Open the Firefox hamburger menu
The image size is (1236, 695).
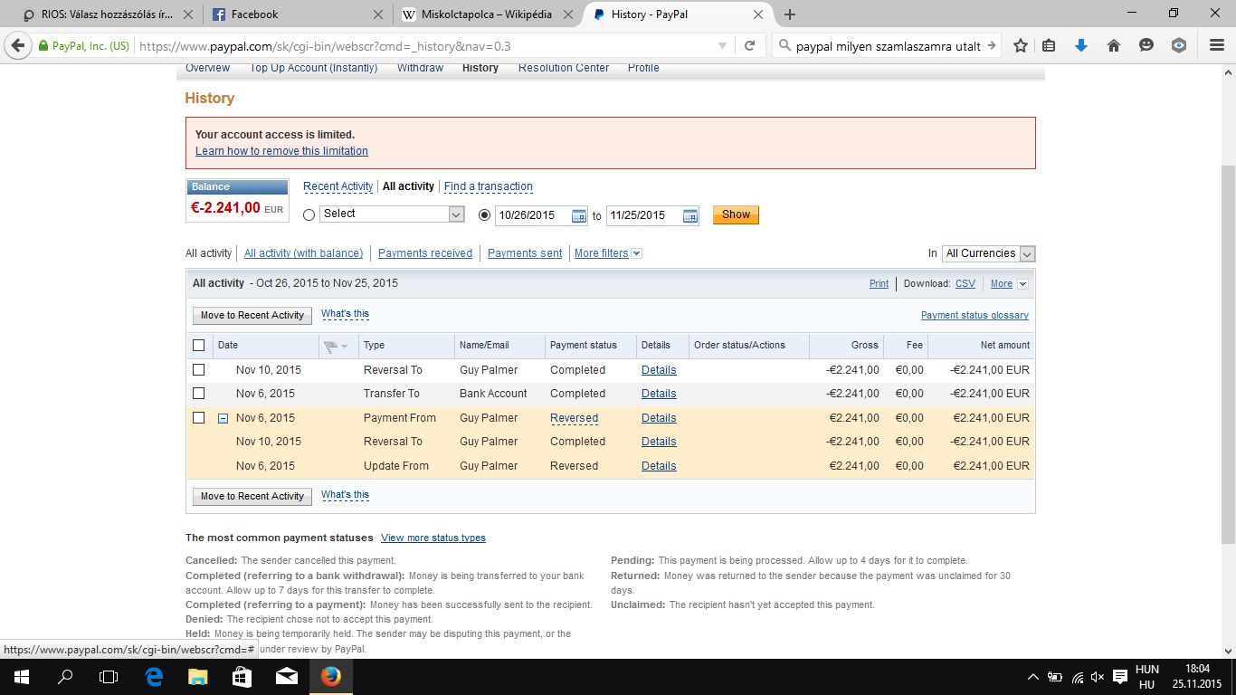1217,45
